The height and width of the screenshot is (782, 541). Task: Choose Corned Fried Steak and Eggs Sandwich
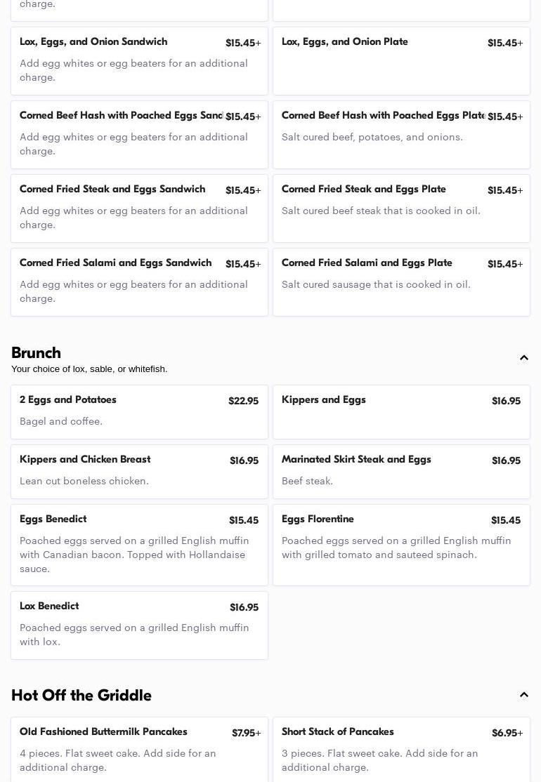click(139, 208)
